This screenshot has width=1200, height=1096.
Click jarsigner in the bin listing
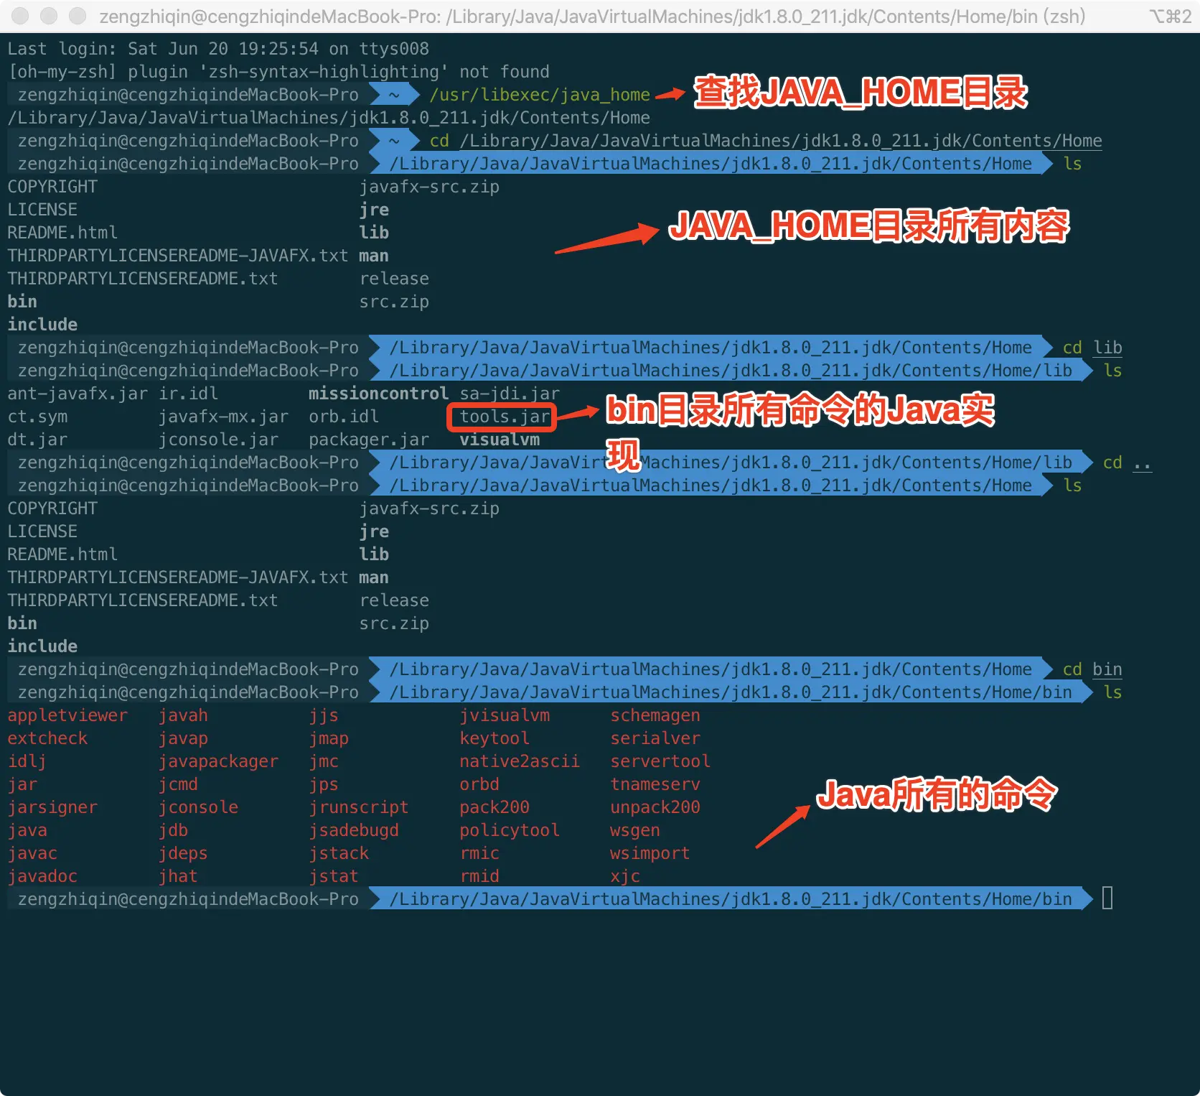52,807
